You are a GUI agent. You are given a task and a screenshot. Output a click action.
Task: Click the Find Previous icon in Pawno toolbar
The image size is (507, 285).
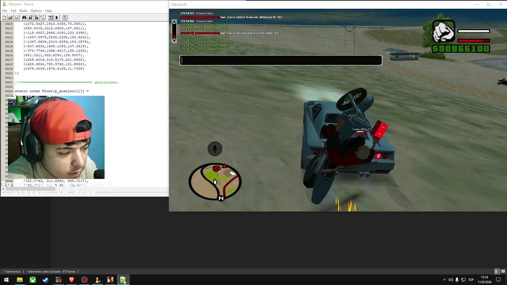click(36, 17)
